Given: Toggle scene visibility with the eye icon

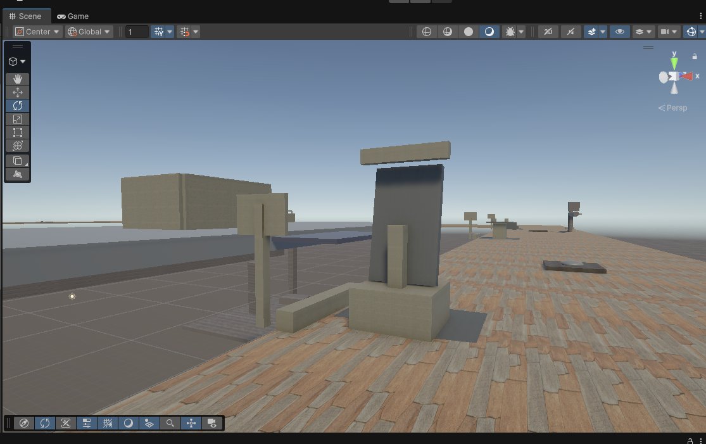Looking at the screenshot, I should click(619, 32).
